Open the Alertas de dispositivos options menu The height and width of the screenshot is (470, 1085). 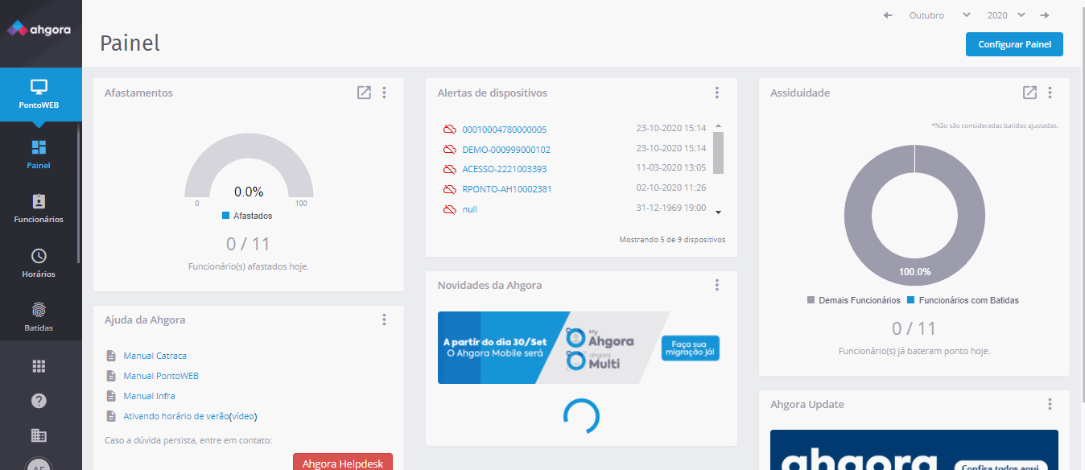click(716, 93)
